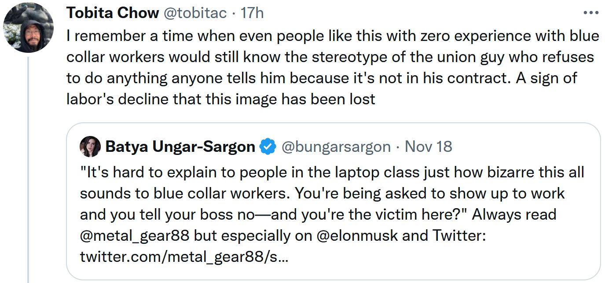605x283 pixels.
Task: Click the quoted line starting 'sounds to blue collar workers'
Action: (x=322, y=193)
